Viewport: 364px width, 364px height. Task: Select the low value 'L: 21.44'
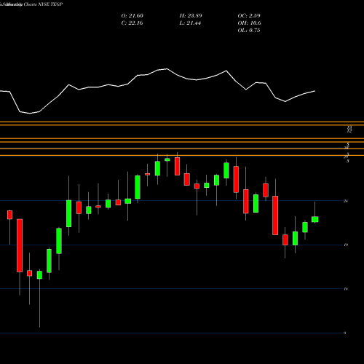[x=190, y=23]
